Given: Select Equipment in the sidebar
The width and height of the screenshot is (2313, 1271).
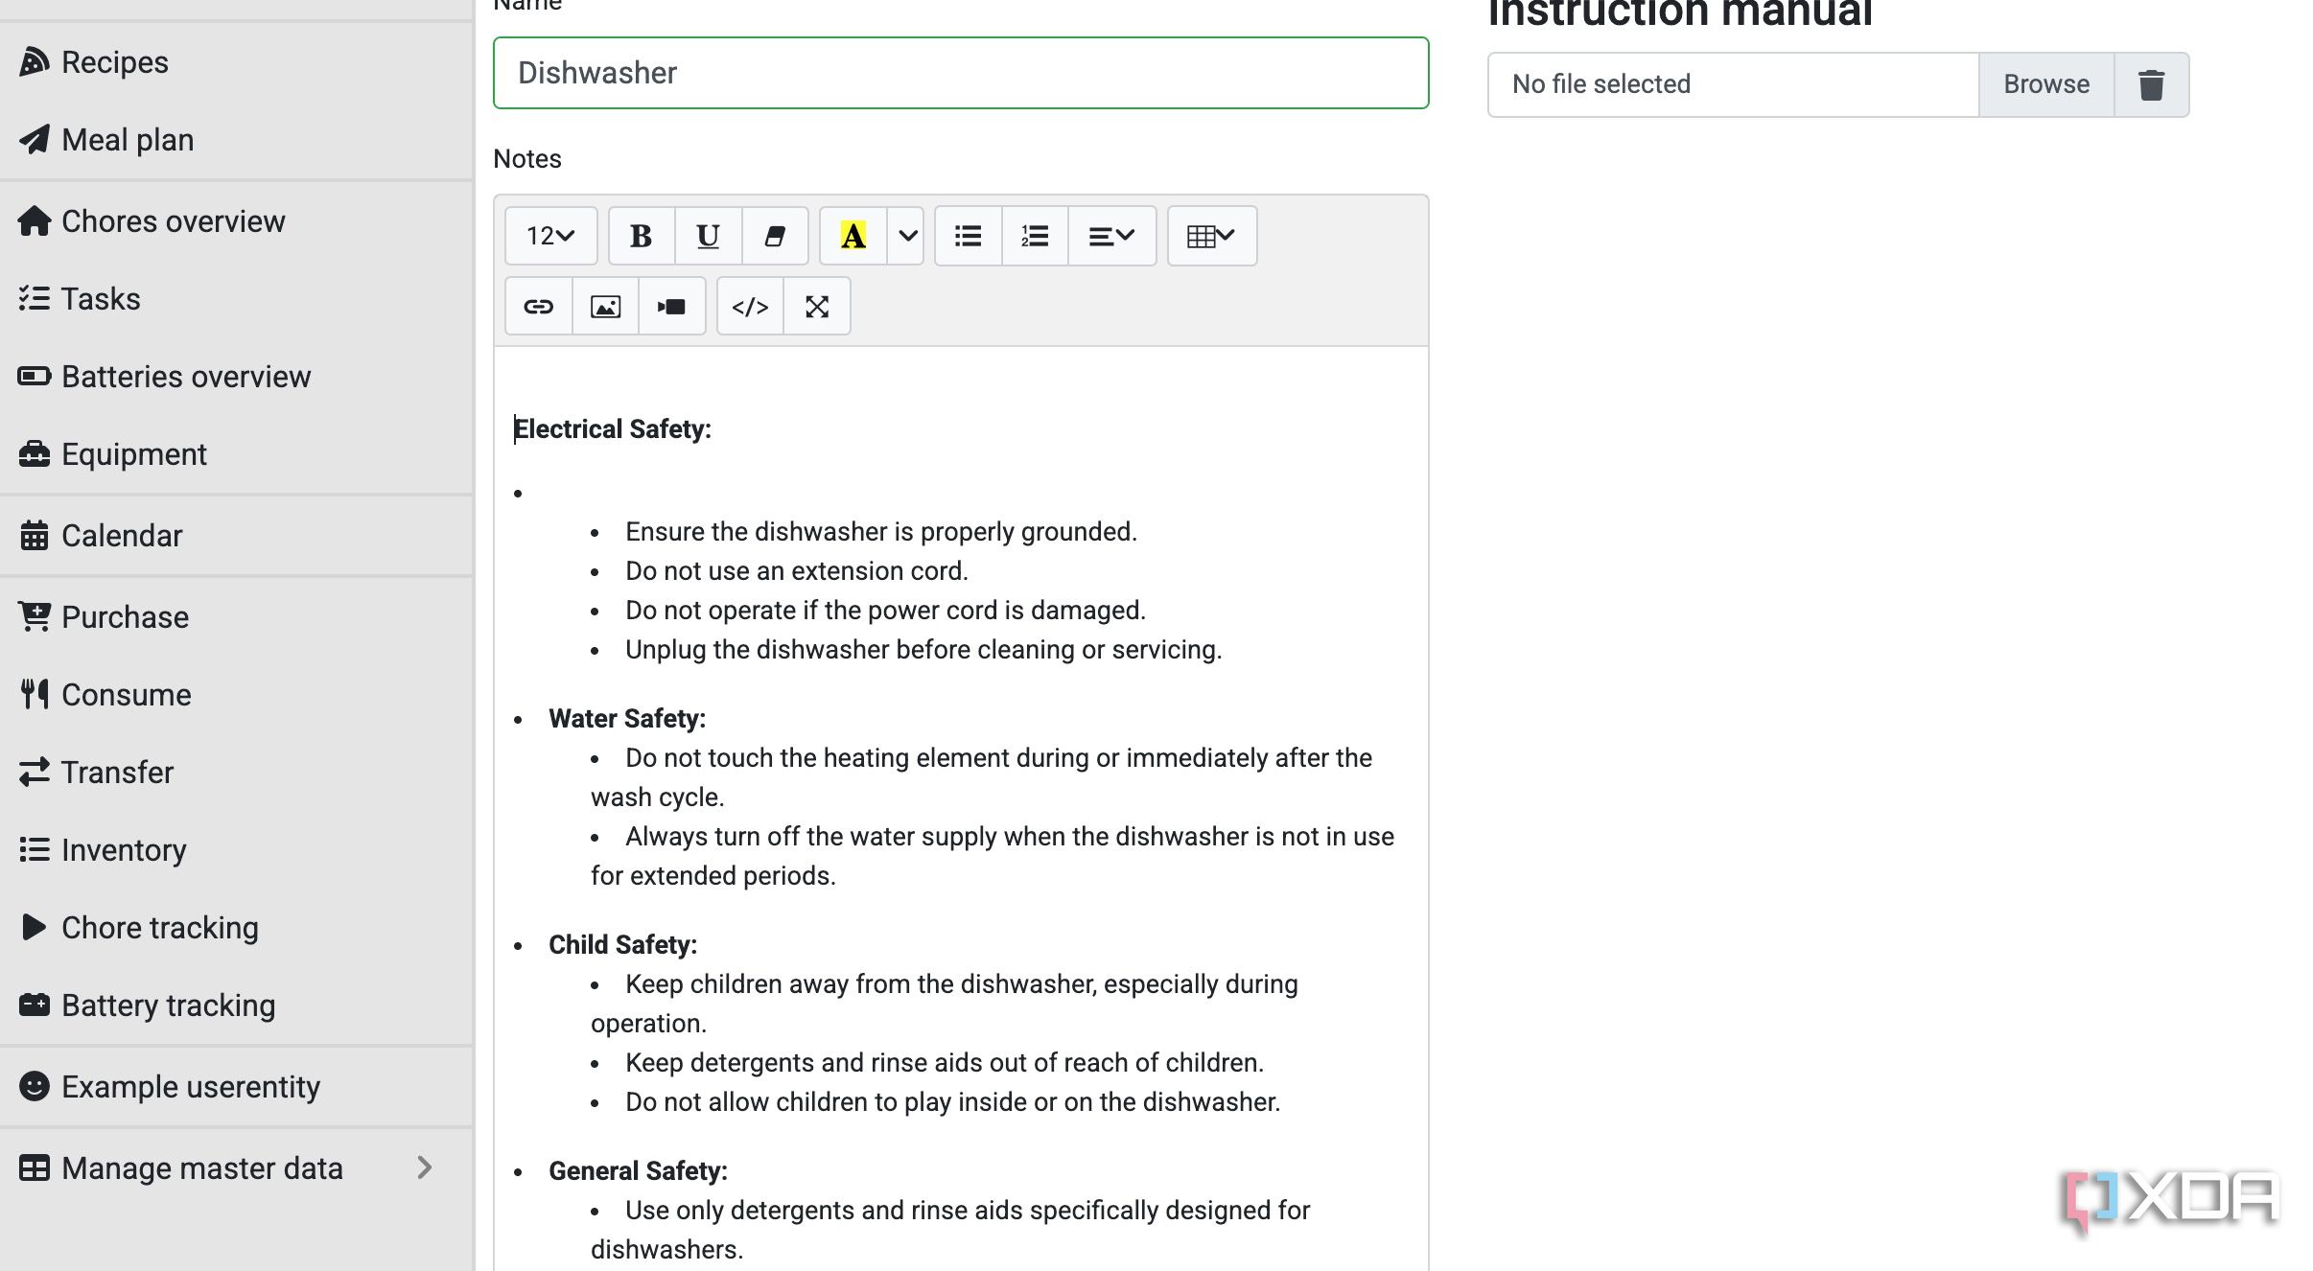Looking at the screenshot, I should 237,454.
